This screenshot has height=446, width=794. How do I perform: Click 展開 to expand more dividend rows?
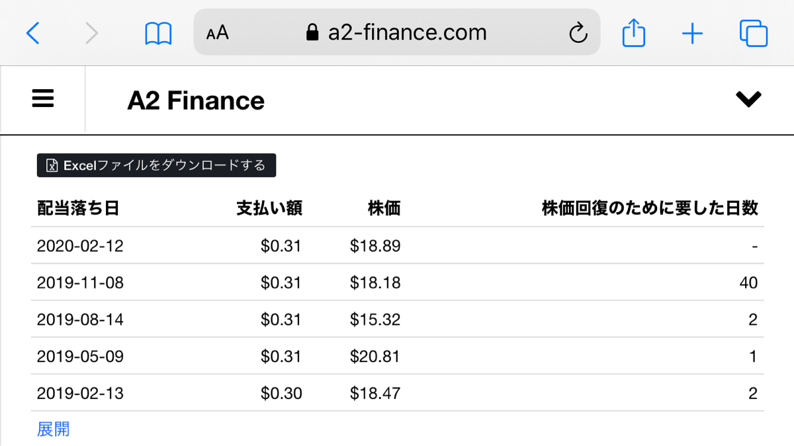[53, 429]
